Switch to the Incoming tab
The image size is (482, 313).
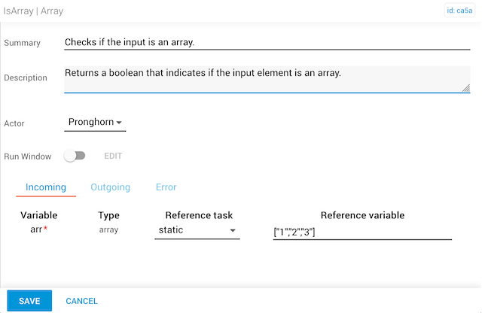pyautogui.click(x=46, y=187)
